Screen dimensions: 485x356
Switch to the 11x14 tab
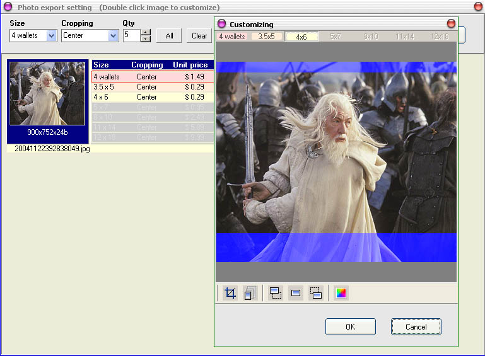pyautogui.click(x=405, y=37)
